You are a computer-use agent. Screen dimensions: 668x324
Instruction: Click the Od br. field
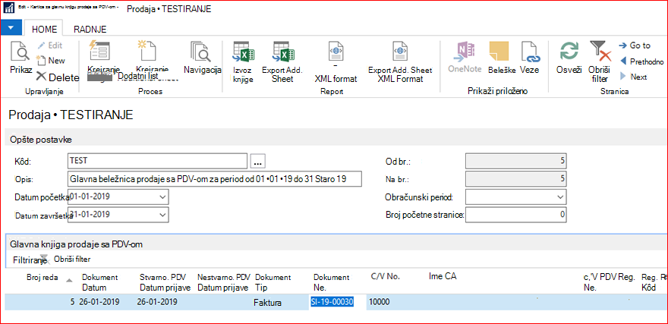pyautogui.click(x=517, y=161)
